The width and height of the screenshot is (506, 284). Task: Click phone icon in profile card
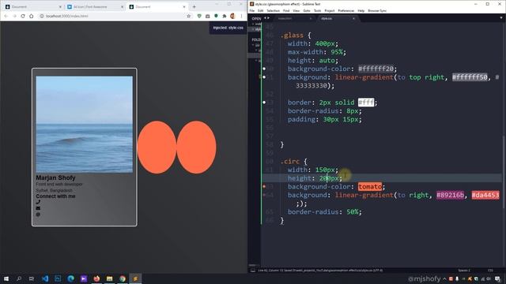point(38,202)
